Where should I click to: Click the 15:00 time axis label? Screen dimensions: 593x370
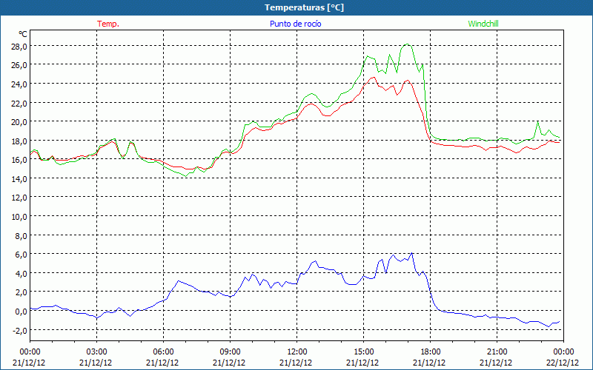(x=364, y=352)
